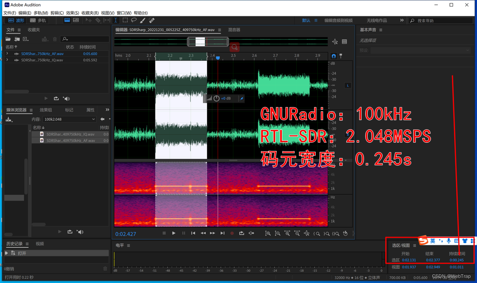Image resolution: width=477 pixels, height=283 pixels.
Task: Toggle channel display icon beside navigator
Action: [x=344, y=42]
